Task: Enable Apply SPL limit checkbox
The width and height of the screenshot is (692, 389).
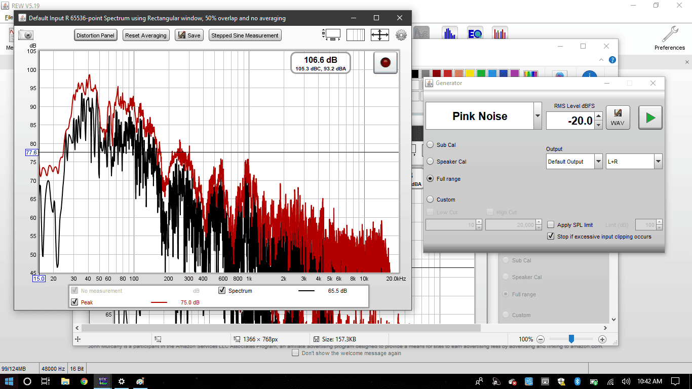Action: pyautogui.click(x=551, y=225)
